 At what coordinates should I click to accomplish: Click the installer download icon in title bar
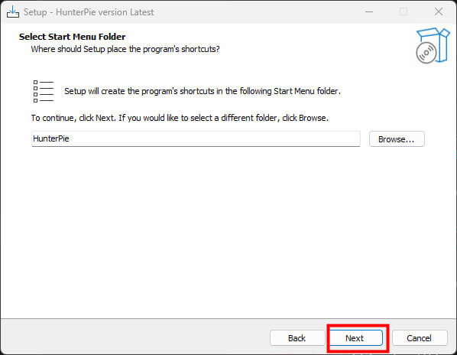(x=13, y=12)
